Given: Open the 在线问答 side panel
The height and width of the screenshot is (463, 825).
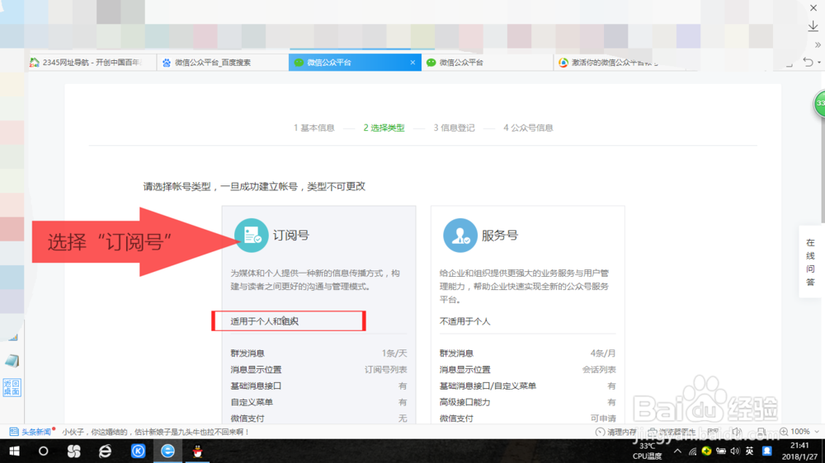Looking at the screenshot, I should (x=810, y=262).
